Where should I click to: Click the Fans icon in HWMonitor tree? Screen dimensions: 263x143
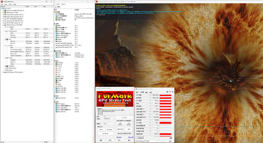tap(7, 39)
